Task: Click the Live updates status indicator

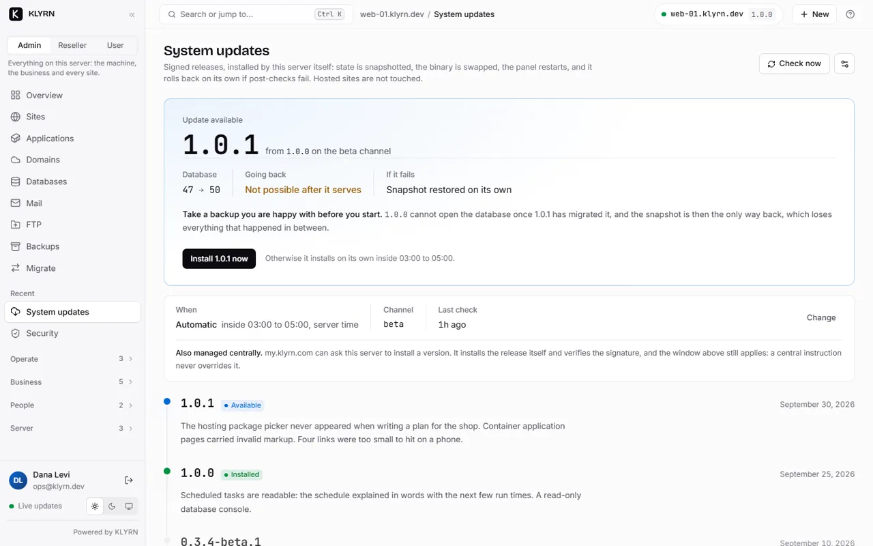Action: (35, 506)
